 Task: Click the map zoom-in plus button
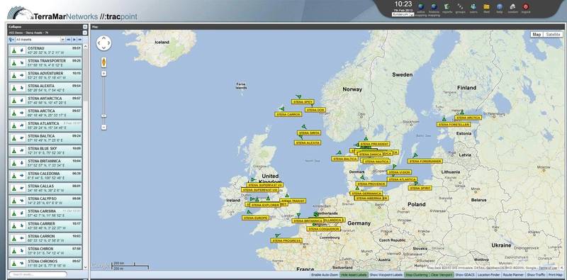coord(103,74)
